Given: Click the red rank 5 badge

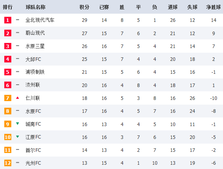Looking at the screenshot, I should pos(8,72).
